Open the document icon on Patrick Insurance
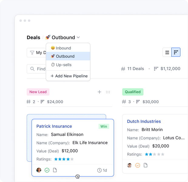The height and width of the screenshot is (182, 188). (55, 170)
